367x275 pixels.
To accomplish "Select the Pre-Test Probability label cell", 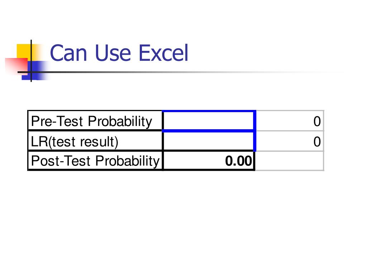I will (95, 121).
